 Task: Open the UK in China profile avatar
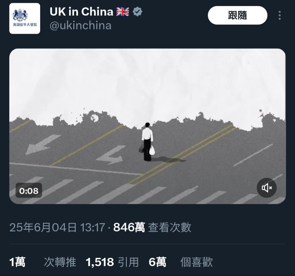tap(25, 18)
